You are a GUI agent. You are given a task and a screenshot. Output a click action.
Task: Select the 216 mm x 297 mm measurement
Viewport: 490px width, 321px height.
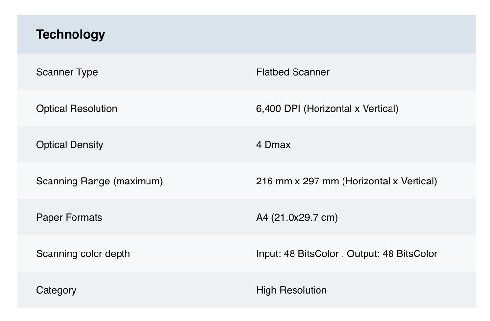(x=297, y=181)
